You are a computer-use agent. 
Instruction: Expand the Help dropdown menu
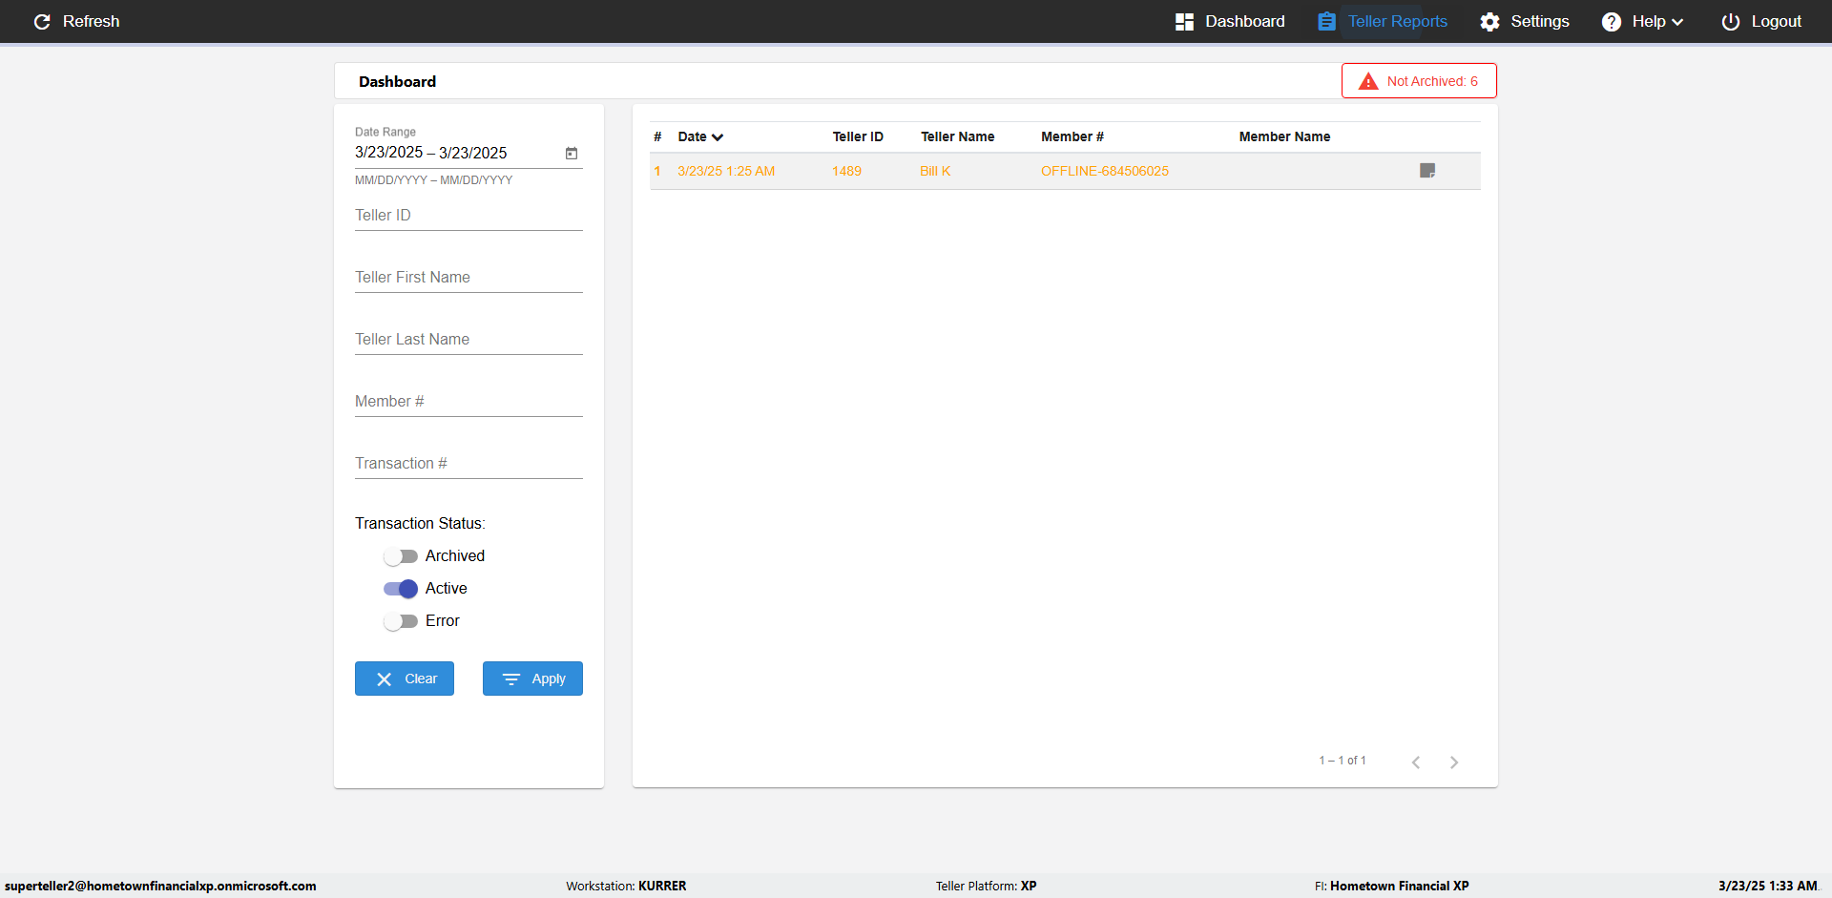pos(1642,21)
